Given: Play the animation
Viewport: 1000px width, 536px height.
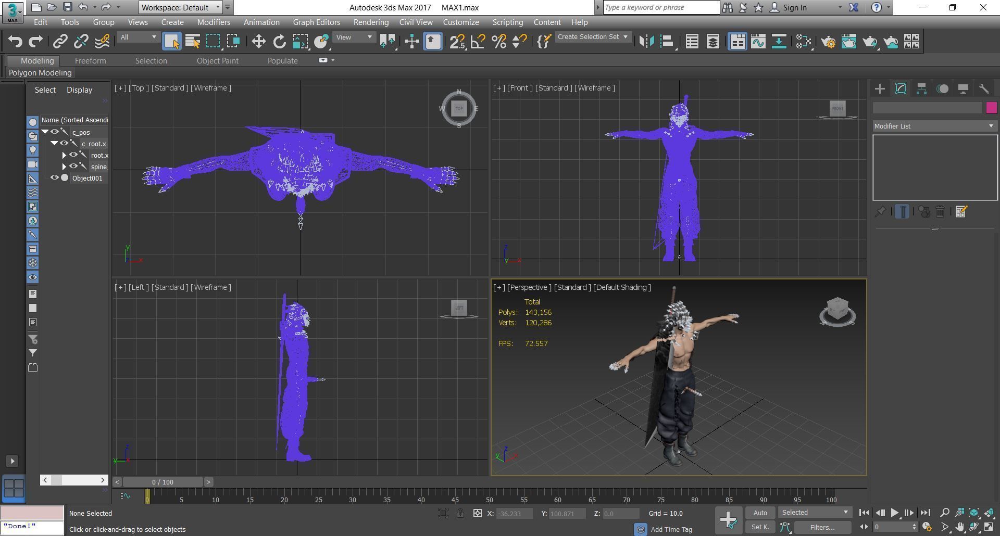Looking at the screenshot, I should point(894,513).
